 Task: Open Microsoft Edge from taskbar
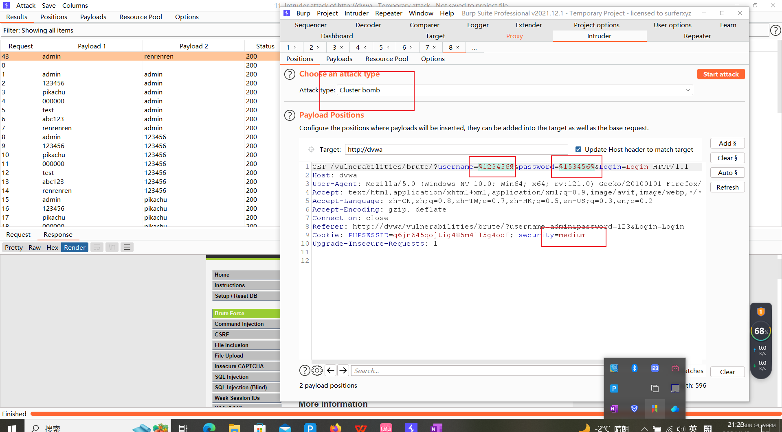[x=209, y=427]
